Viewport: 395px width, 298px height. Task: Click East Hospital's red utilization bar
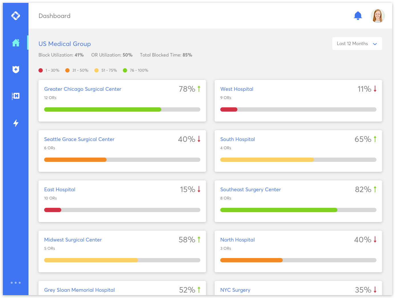[53, 210]
